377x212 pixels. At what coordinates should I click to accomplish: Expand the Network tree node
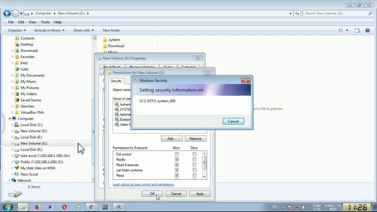9,180
